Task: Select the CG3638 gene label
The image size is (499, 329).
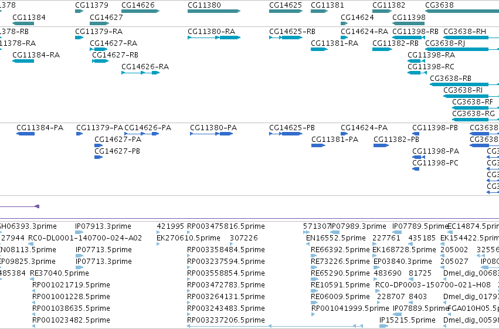Action: click(x=440, y=5)
